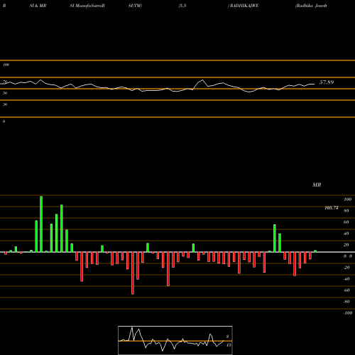
Task: Select the tallest green MR bar
Action: 41,224
